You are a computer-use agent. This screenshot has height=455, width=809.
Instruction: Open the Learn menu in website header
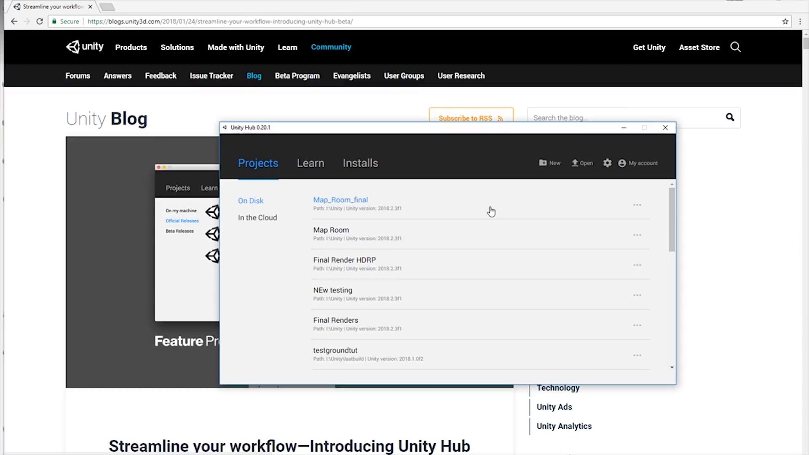pyautogui.click(x=287, y=47)
